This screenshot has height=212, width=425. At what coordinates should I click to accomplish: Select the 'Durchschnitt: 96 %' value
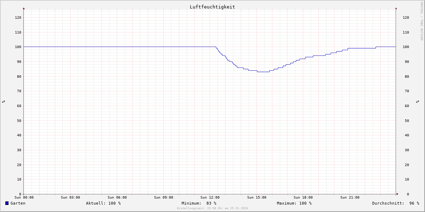click(x=396, y=203)
